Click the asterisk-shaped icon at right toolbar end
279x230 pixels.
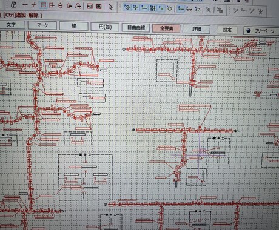[260, 11]
